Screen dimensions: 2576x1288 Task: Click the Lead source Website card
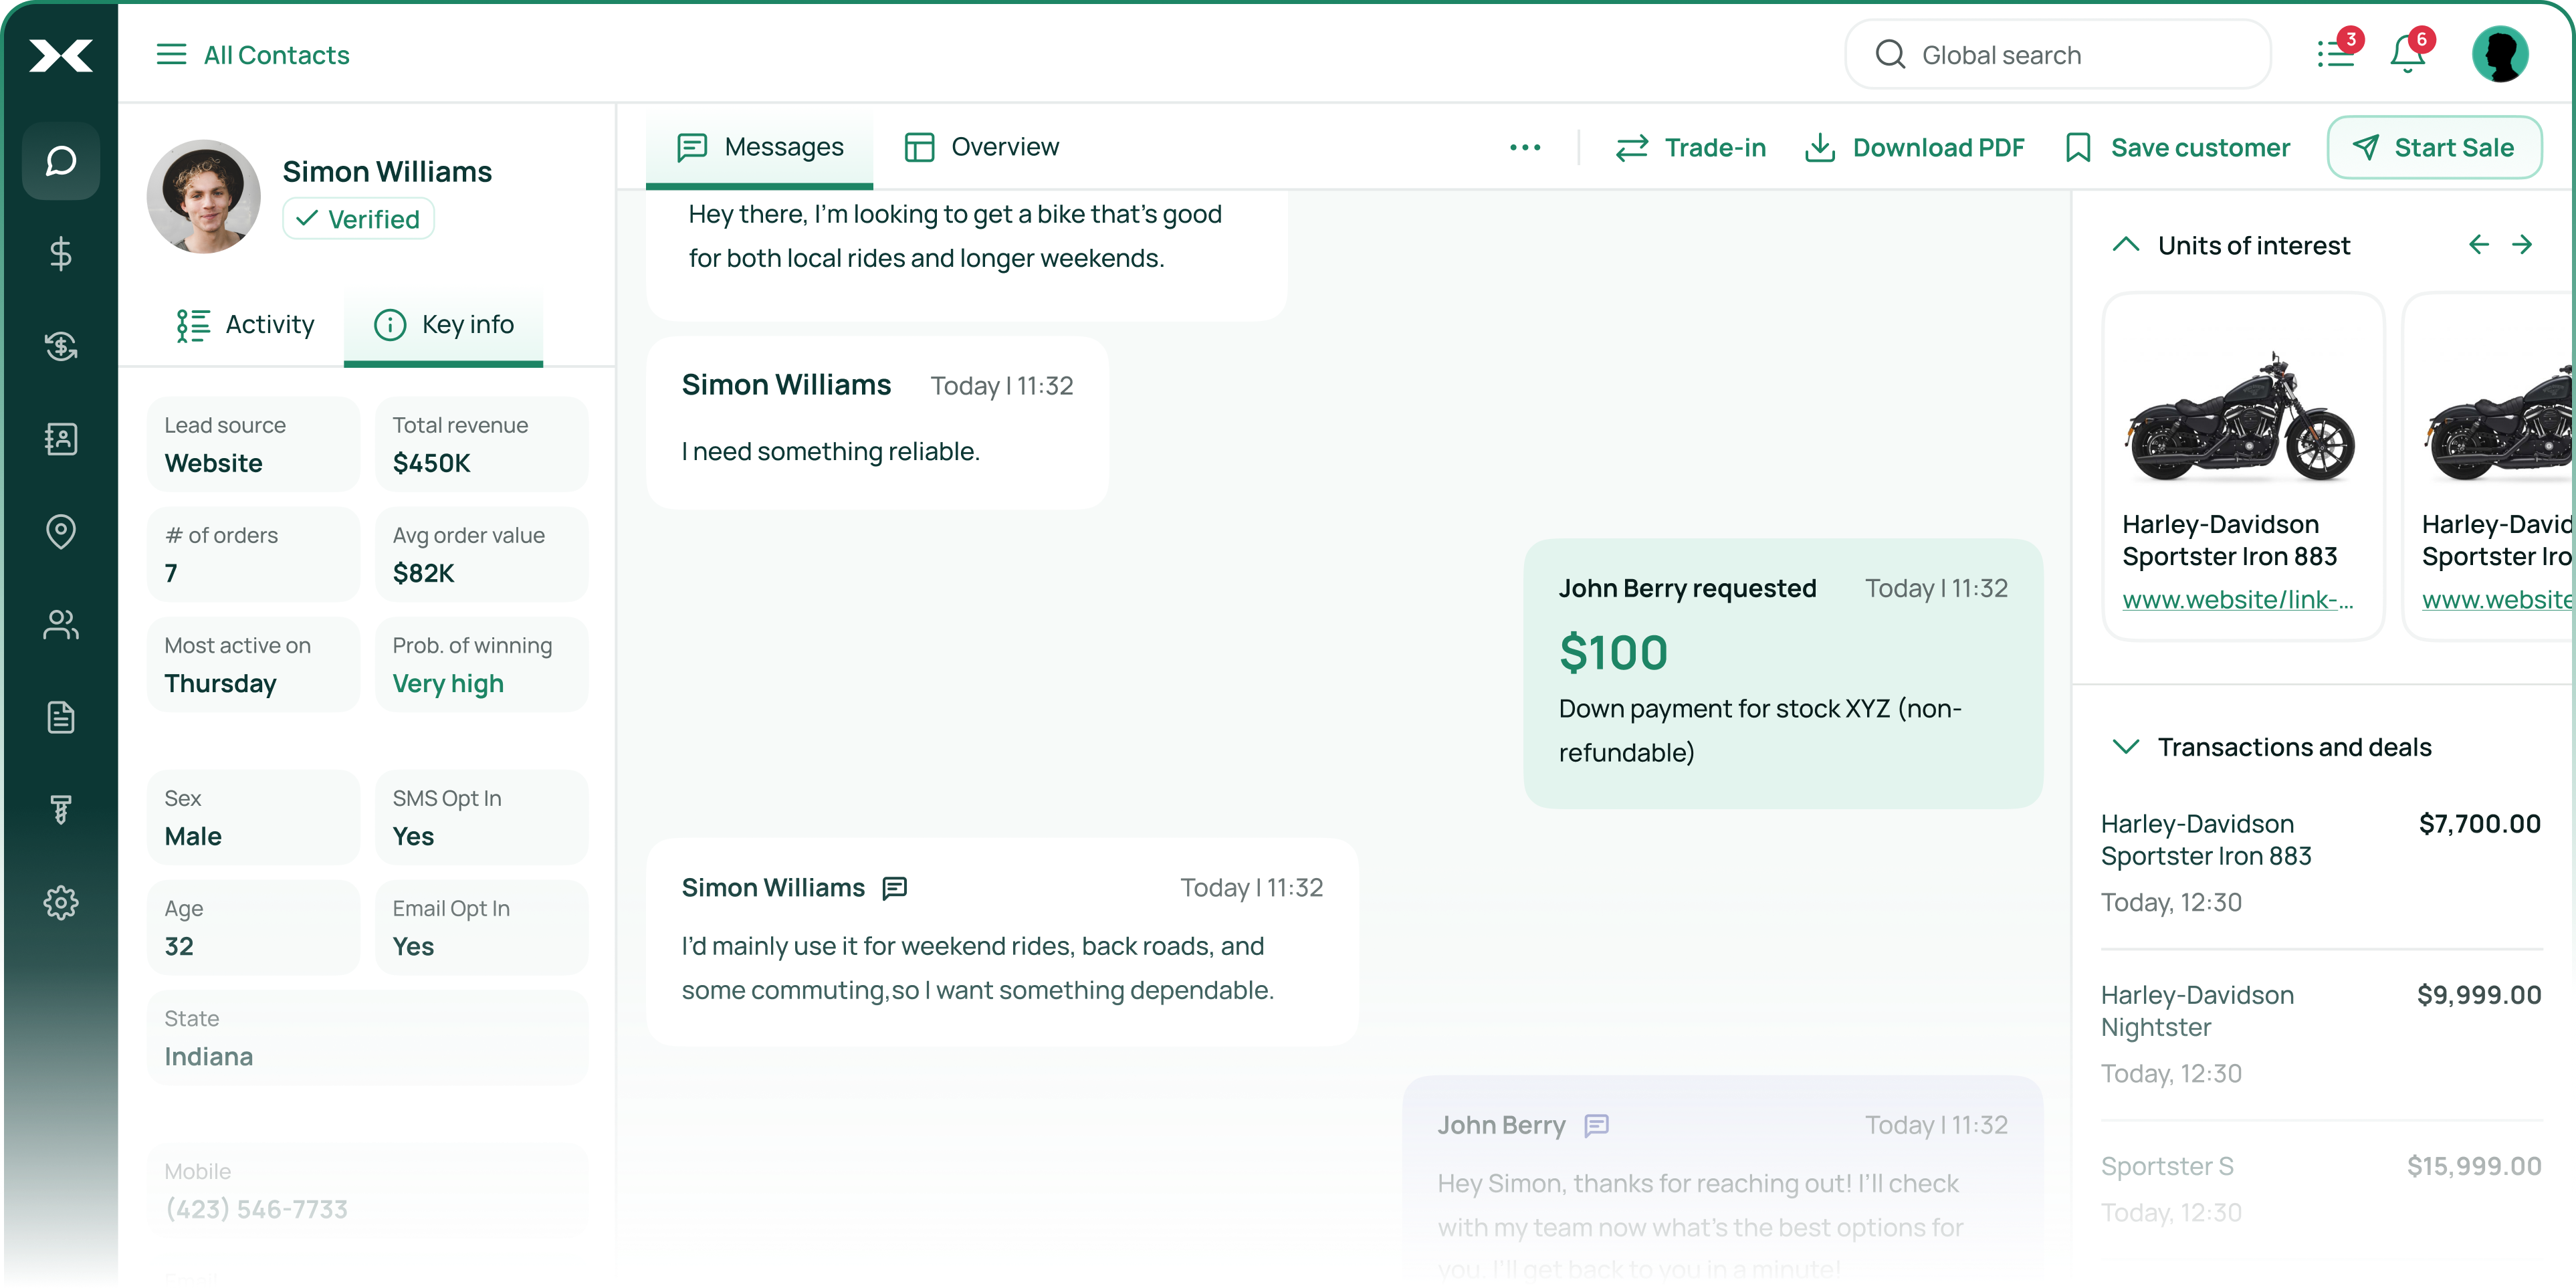click(254, 444)
